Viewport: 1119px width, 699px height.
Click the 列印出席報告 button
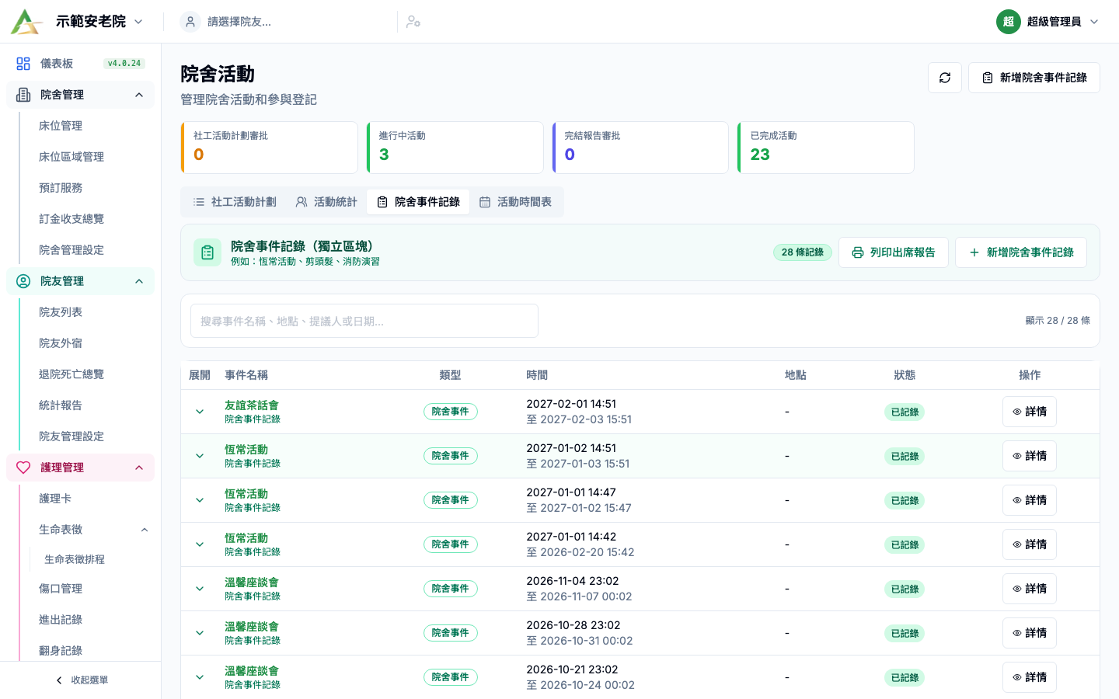(894, 252)
